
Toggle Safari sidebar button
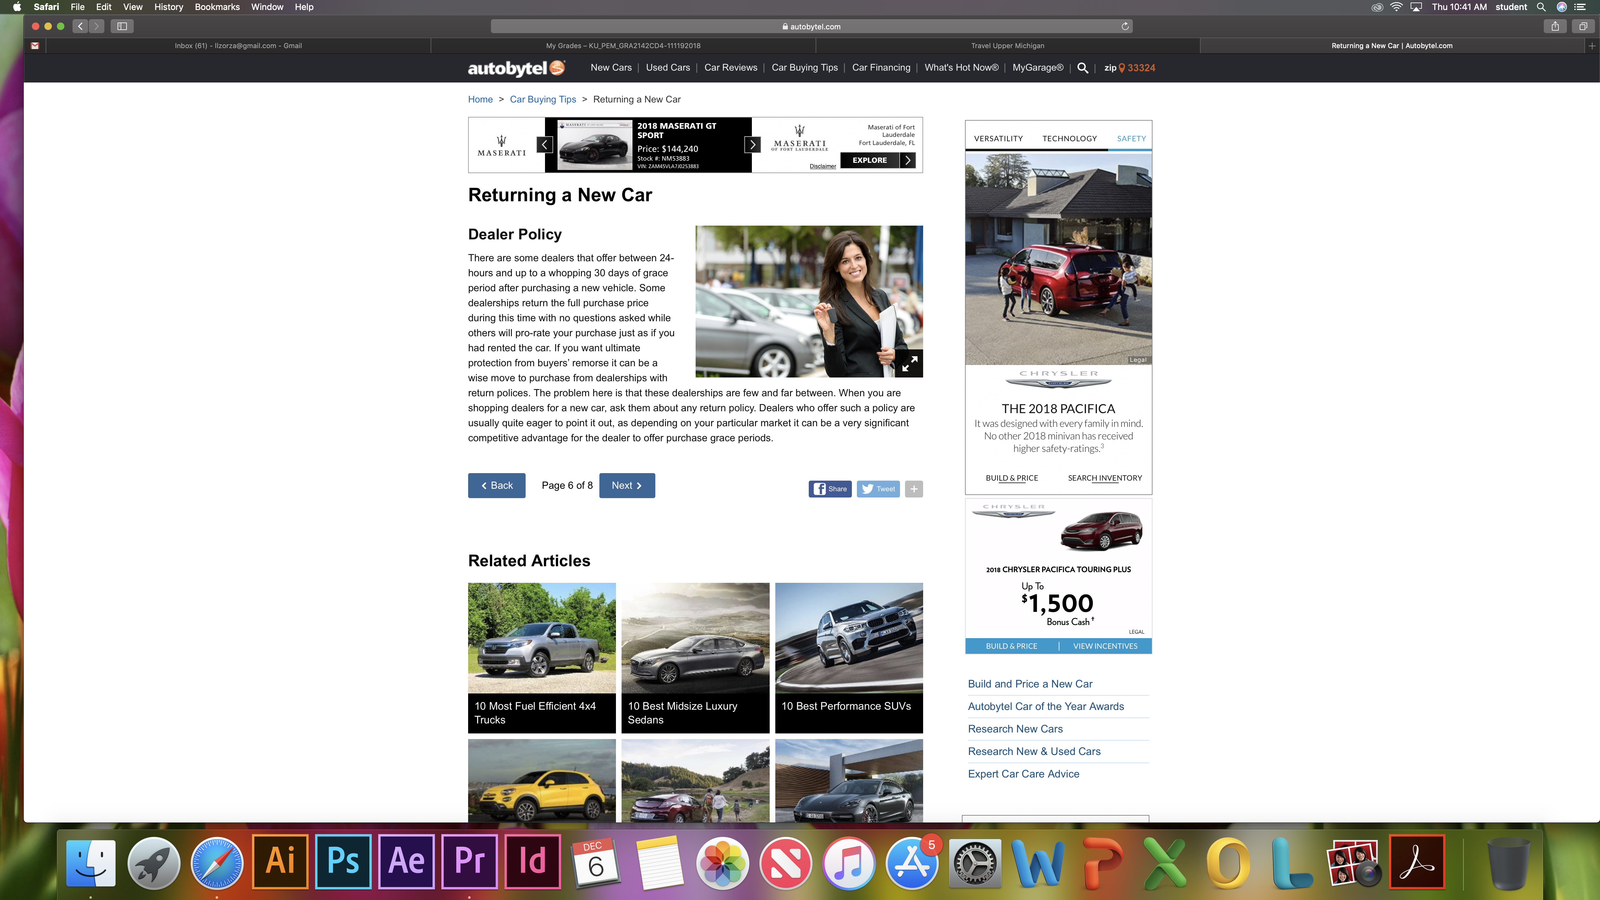[x=122, y=26]
